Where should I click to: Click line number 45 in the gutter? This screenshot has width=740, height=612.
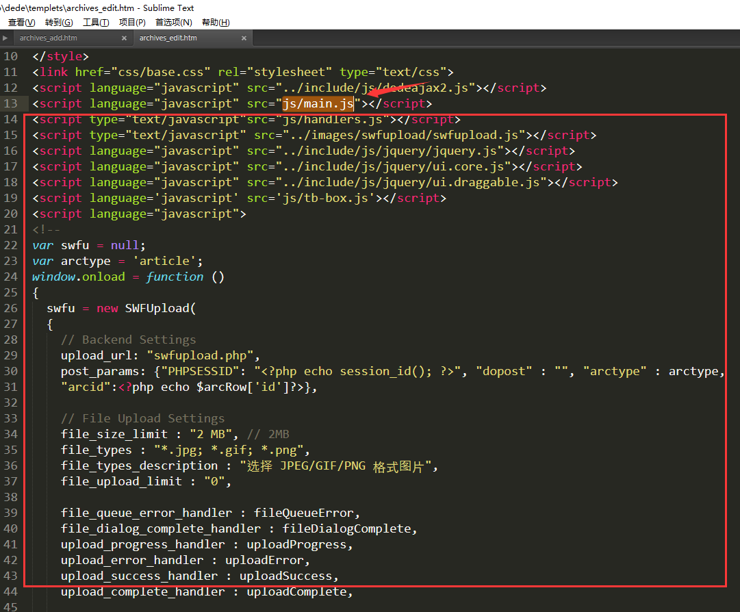[10, 607]
